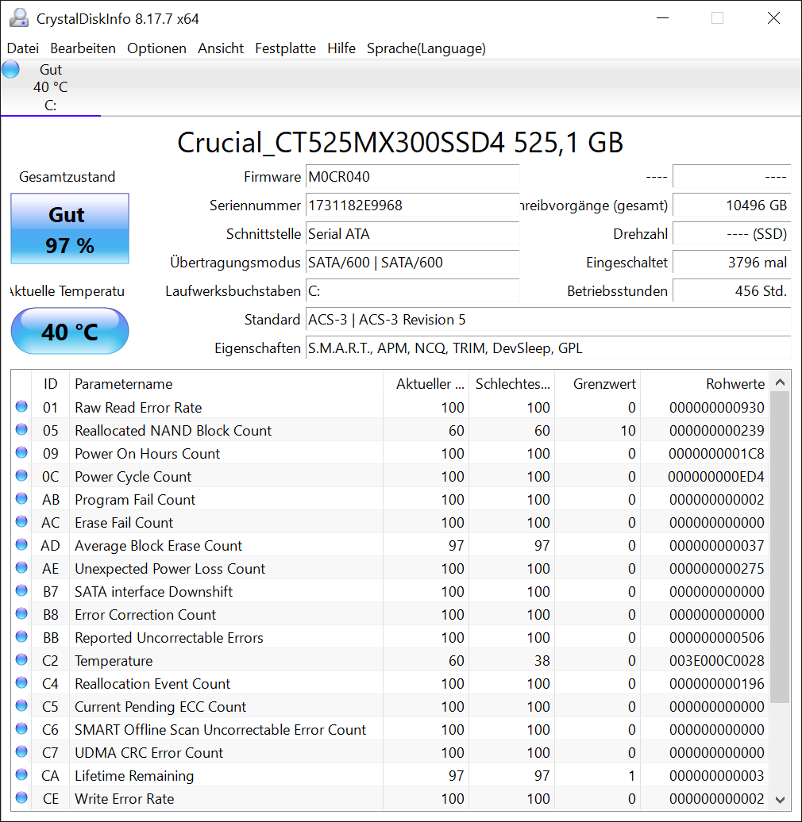The width and height of the screenshot is (802, 822).
Task: Click the Drehzahl value ---- (SSD)
Action: [x=731, y=234]
